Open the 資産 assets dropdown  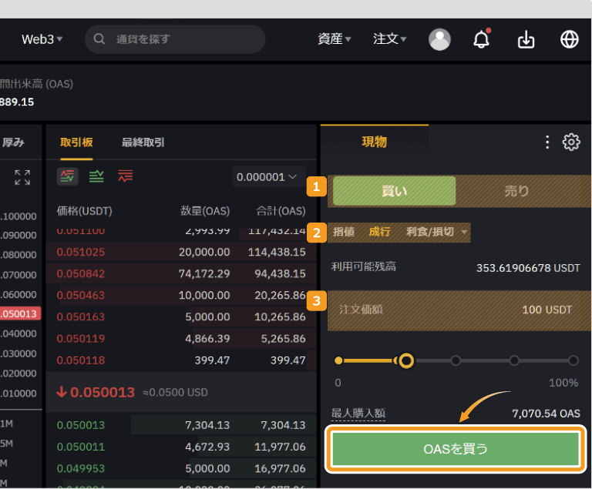tap(334, 39)
